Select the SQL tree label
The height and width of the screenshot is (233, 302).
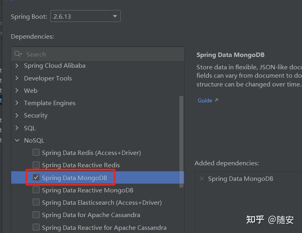click(x=30, y=128)
